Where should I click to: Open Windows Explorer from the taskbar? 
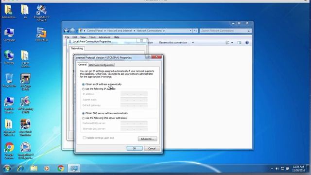coord(34,169)
